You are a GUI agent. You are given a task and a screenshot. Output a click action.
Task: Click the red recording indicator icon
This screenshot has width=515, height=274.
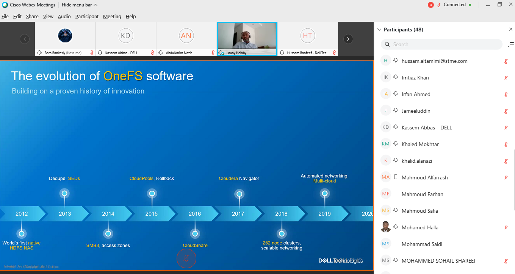(x=430, y=5)
